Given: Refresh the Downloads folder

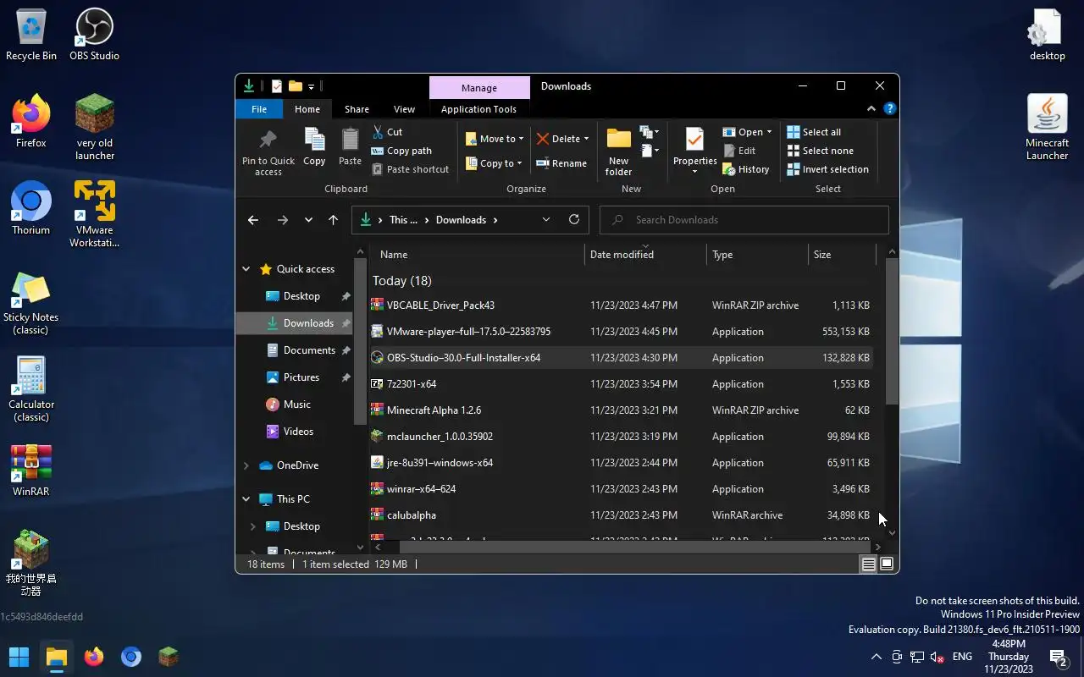Looking at the screenshot, I should click(574, 219).
